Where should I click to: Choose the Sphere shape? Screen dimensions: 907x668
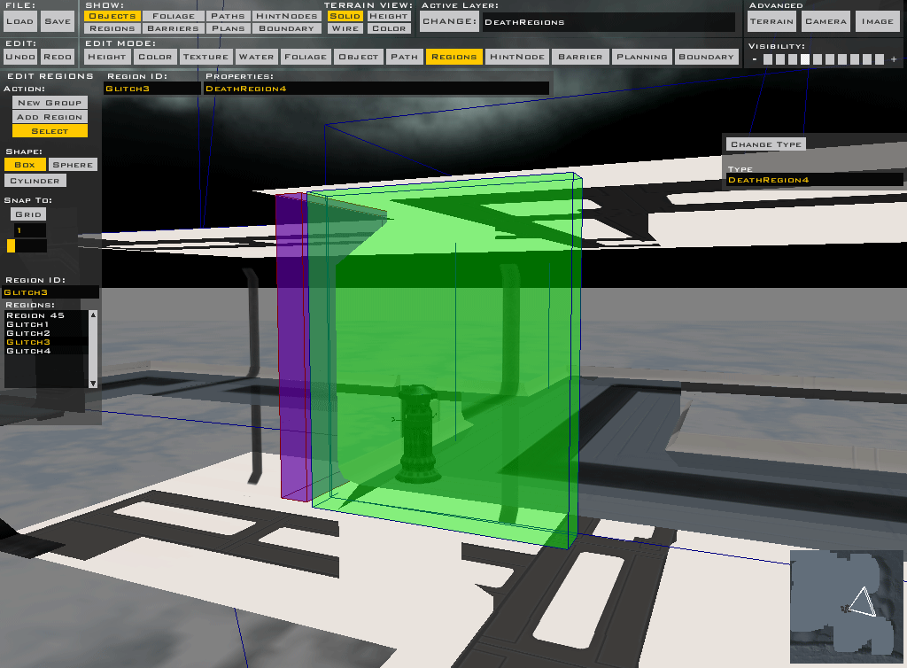coord(73,165)
